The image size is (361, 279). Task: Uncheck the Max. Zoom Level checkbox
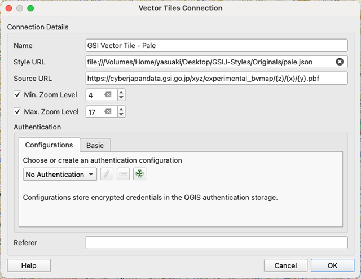[17, 112]
